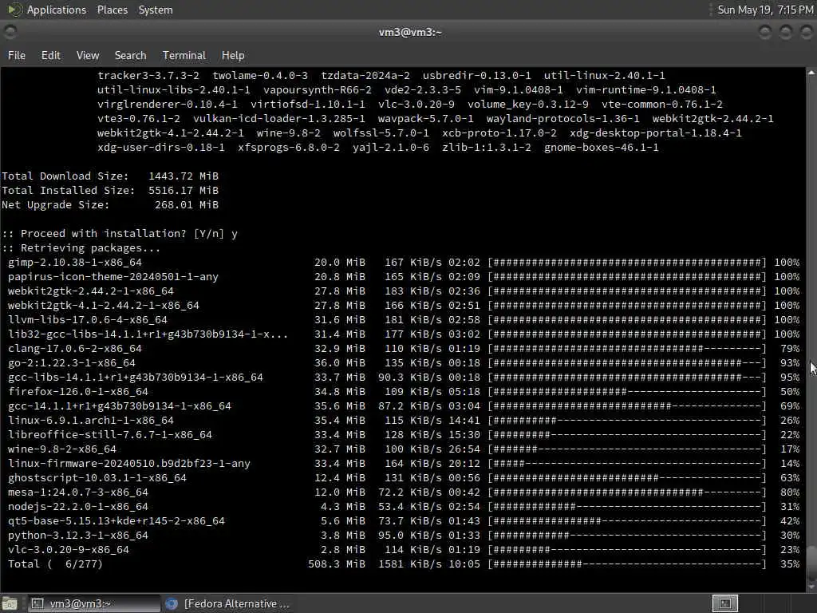Open the Places menu
This screenshot has height=613, width=817.
112,10
